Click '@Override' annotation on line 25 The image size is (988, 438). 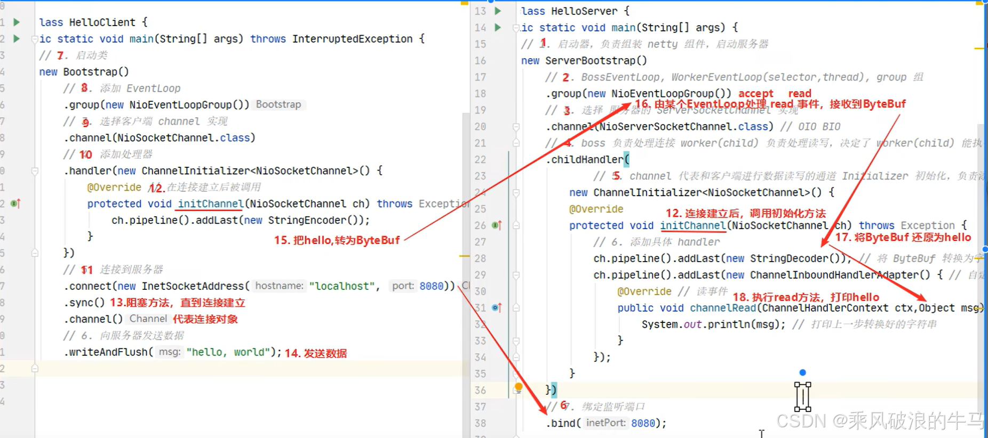pos(596,209)
